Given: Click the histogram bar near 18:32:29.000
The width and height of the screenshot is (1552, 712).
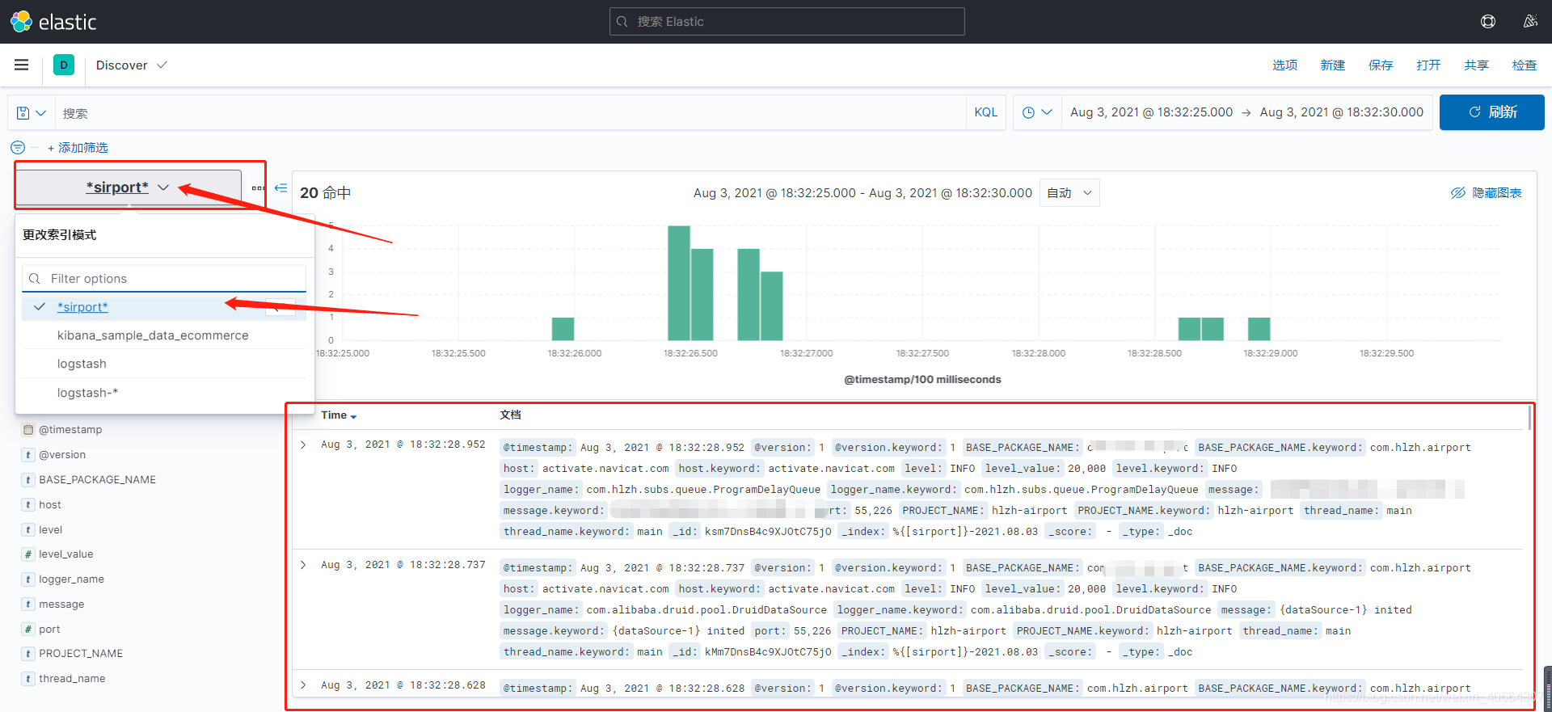Looking at the screenshot, I should tap(1259, 329).
